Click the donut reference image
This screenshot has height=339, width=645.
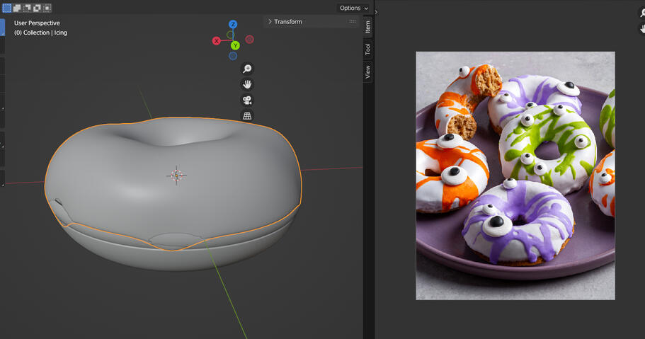coord(515,175)
